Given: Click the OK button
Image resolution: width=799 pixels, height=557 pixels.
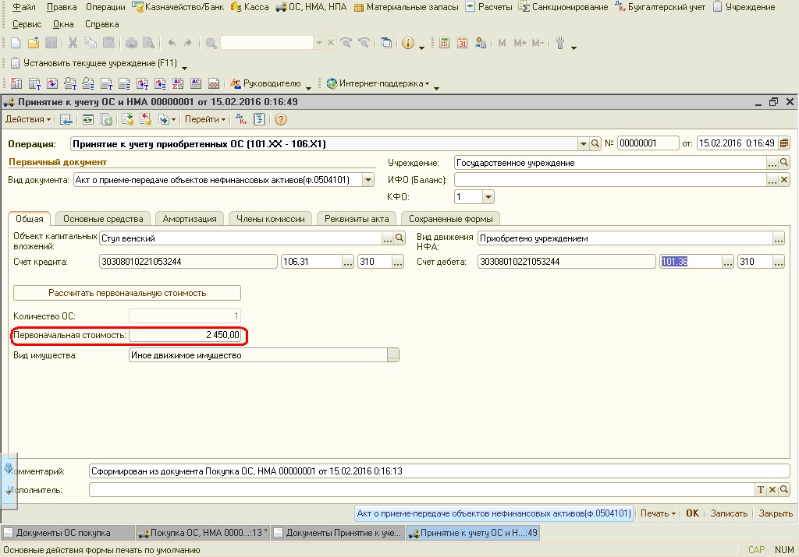Looking at the screenshot, I should (x=693, y=513).
